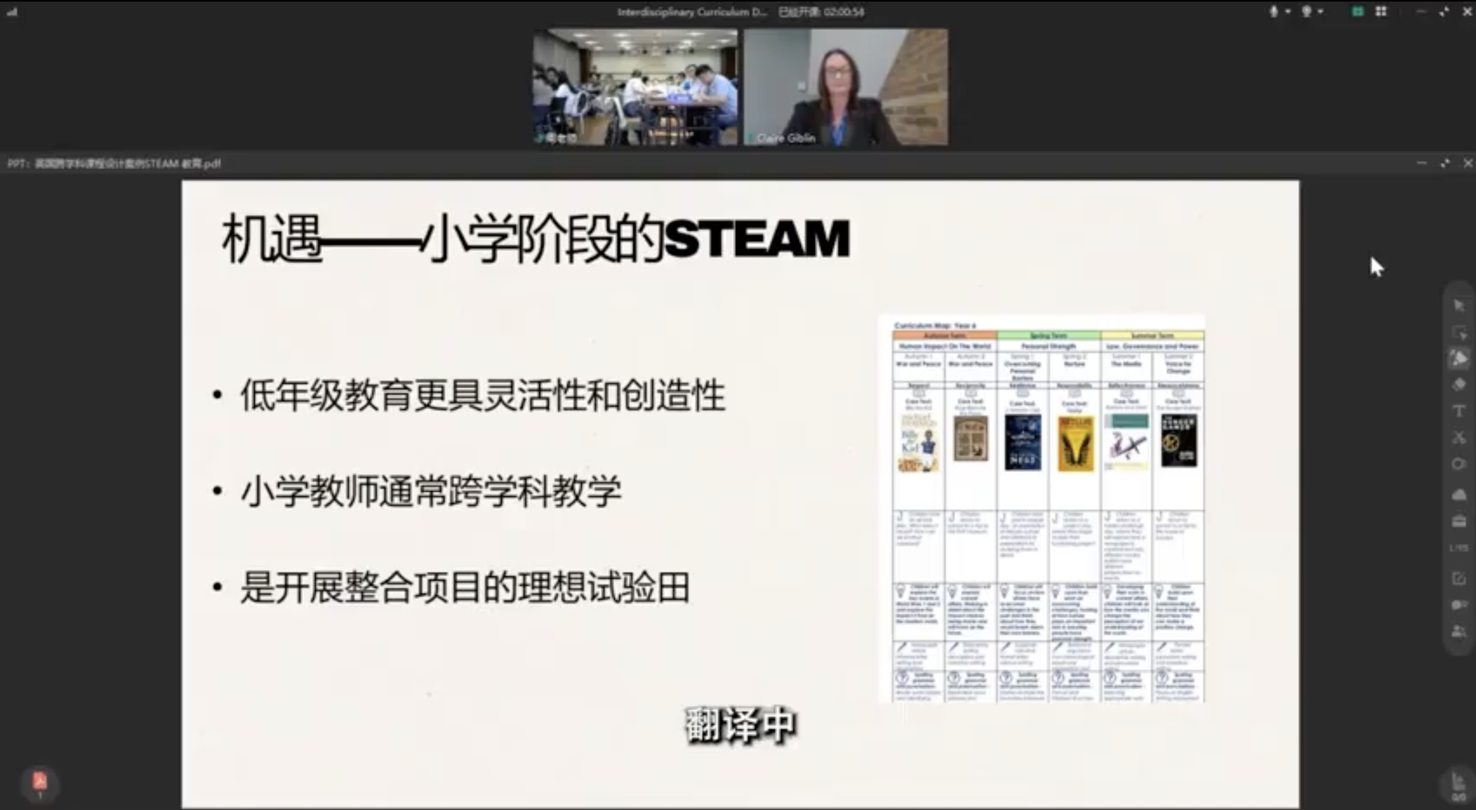
Task: Select the laser pointer tool in sidebar
Action: (1459, 359)
